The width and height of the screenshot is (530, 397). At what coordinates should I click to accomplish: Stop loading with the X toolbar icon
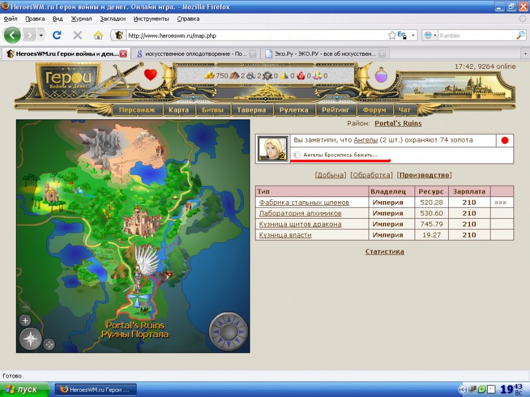(x=77, y=35)
